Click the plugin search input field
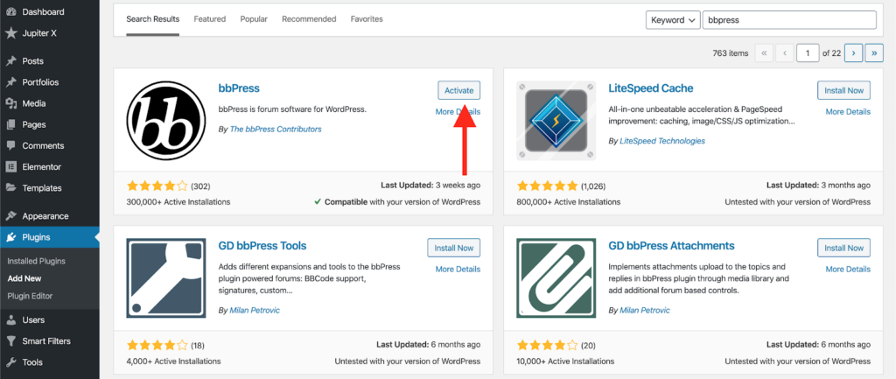 [788, 20]
